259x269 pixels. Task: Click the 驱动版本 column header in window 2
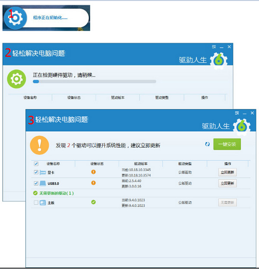(118, 98)
